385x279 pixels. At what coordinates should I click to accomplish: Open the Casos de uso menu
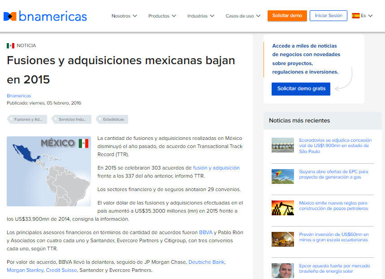(x=243, y=16)
